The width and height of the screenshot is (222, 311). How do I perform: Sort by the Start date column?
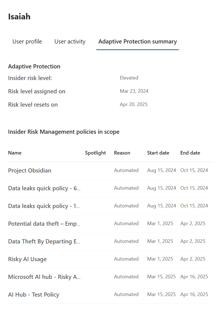coord(158,153)
